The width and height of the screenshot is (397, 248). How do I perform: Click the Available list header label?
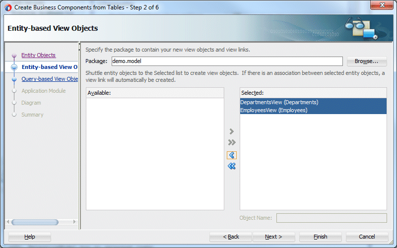click(x=99, y=93)
